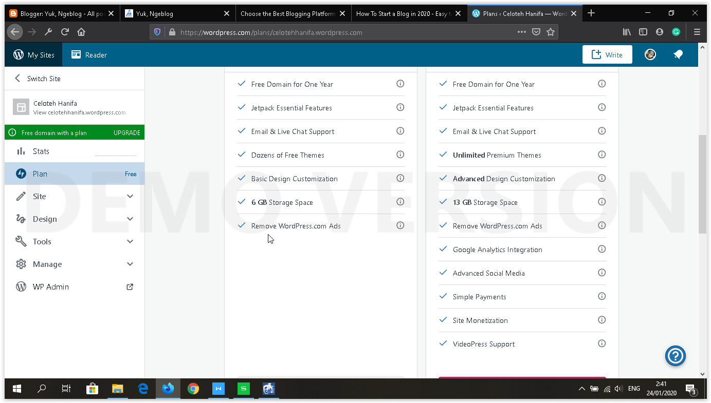Show info for Basic Design Customization
The height and width of the screenshot is (403, 711).
[x=400, y=178]
